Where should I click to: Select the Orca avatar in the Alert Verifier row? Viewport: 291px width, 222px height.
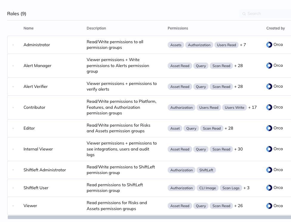tap(269, 86)
